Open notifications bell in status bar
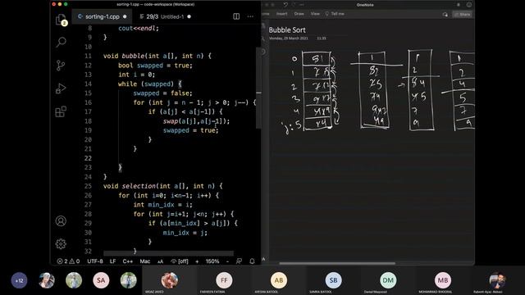The width and height of the screenshot is (525, 295). pyautogui.click(x=252, y=261)
